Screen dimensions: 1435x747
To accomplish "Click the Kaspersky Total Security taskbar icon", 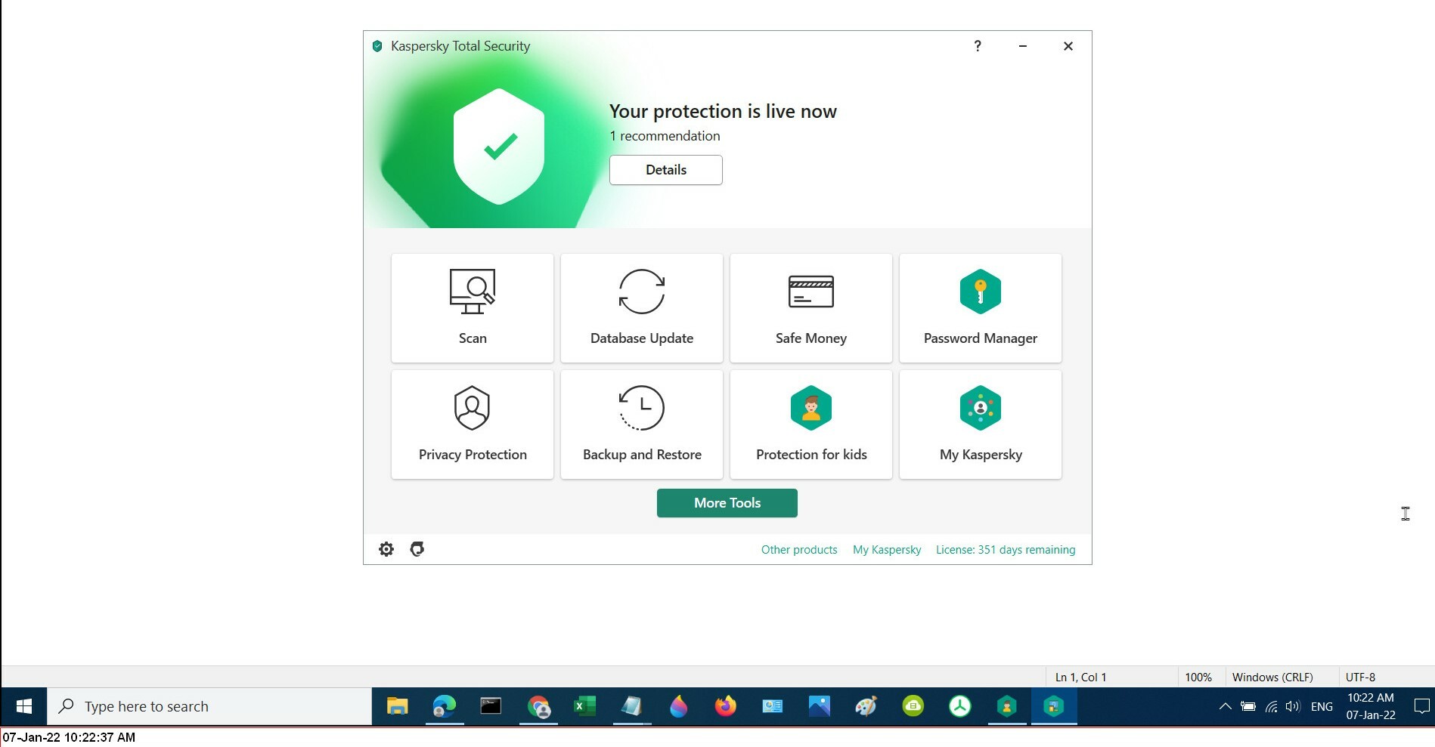I will point(1054,706).
